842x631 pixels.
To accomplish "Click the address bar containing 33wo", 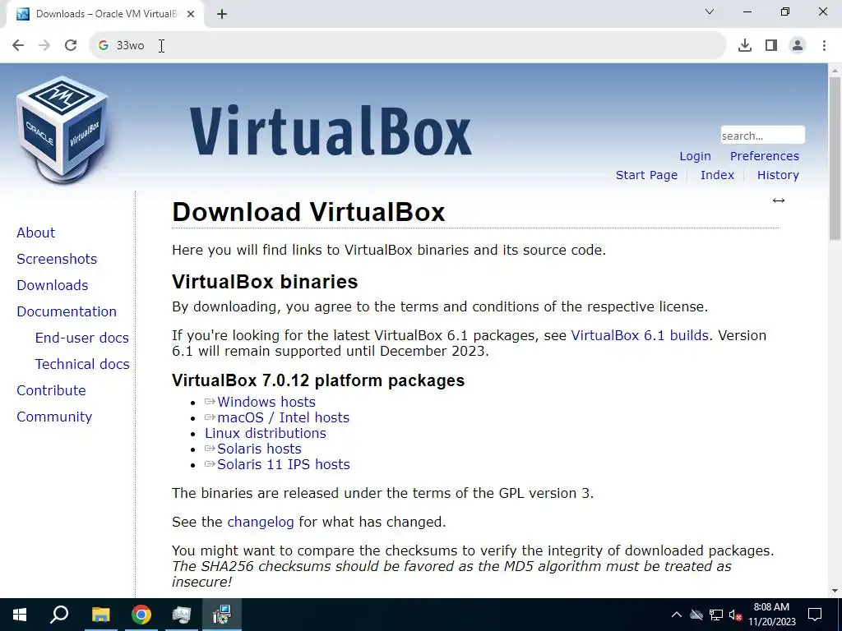I will point(408,45).
